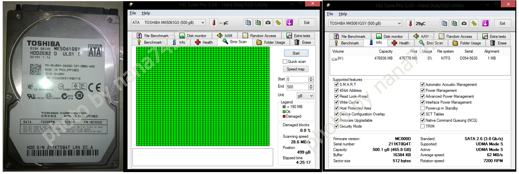The width and height of the screenshot is (519, 174).
Task: Decrease the End value with down arrow
Action: (311, 88)
